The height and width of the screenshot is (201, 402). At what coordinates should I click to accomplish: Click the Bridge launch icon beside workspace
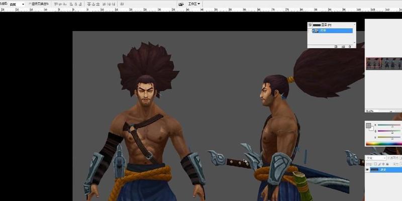pos(181,4)
